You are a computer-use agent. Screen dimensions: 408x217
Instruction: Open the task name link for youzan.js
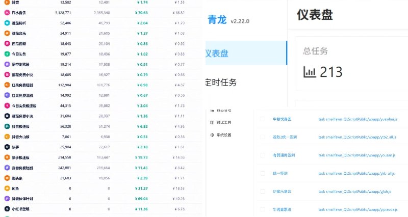coord(284,155)
